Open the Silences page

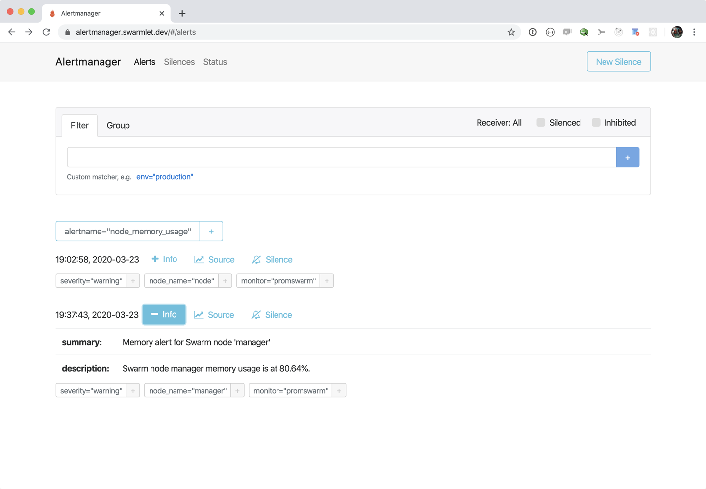tap(179, 62)
